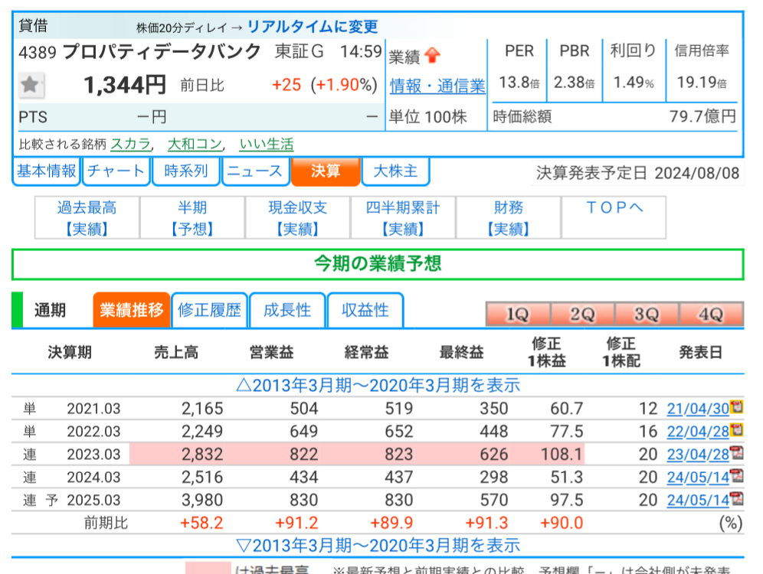Open the 収益性 tab

coord(365,310)
